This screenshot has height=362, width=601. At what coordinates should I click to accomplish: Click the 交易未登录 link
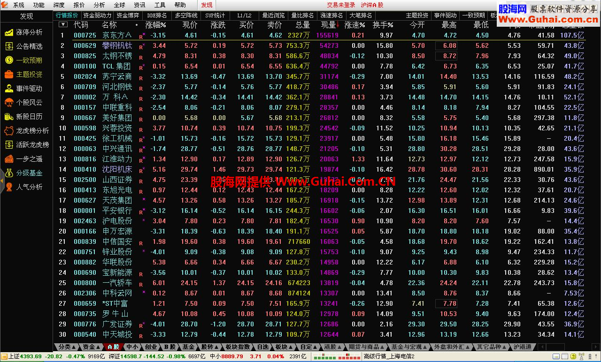click(341, 5)
